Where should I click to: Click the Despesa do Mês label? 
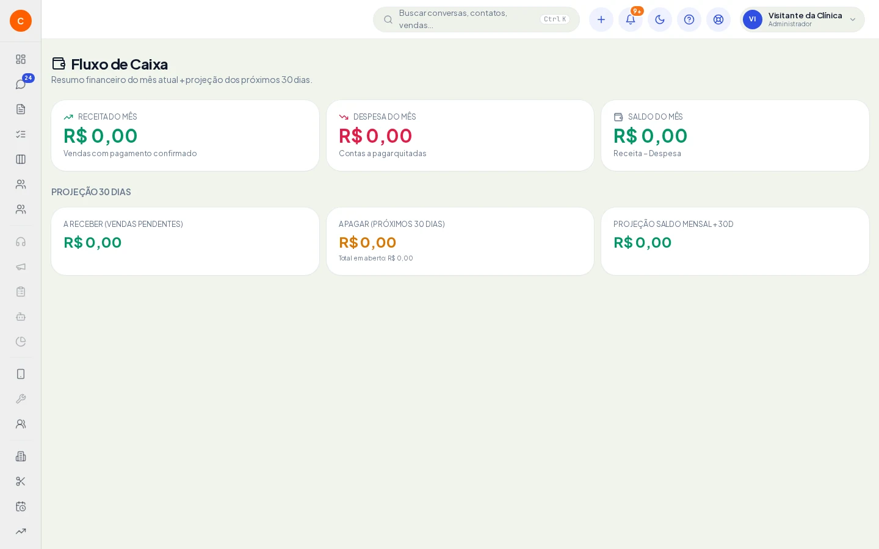pos(385,117)
